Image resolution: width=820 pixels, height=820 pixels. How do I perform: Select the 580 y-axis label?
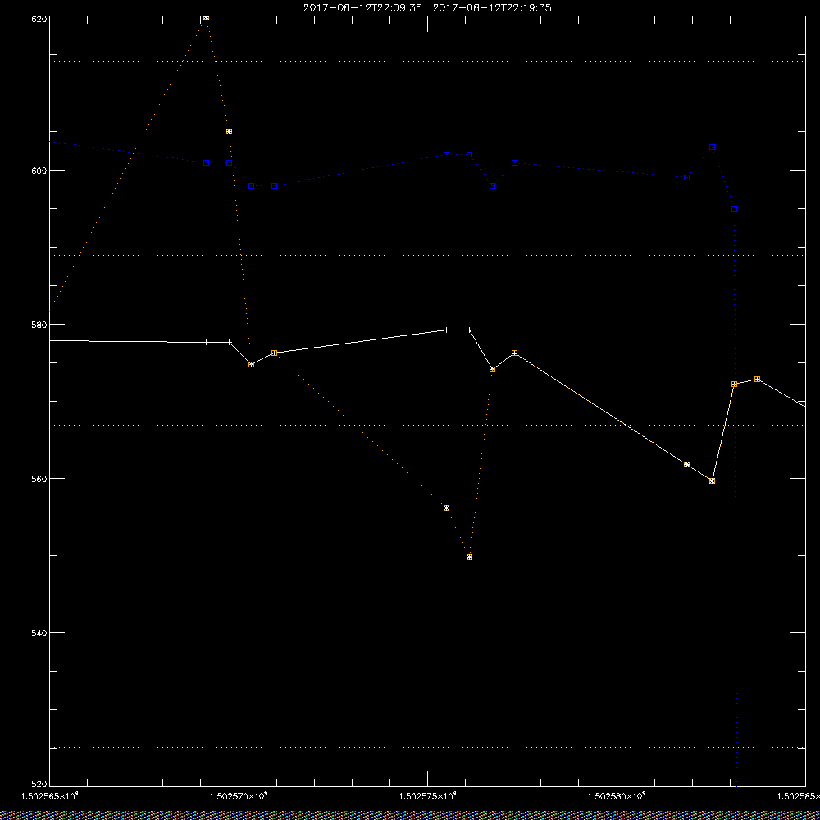click(x=39, y=324)
